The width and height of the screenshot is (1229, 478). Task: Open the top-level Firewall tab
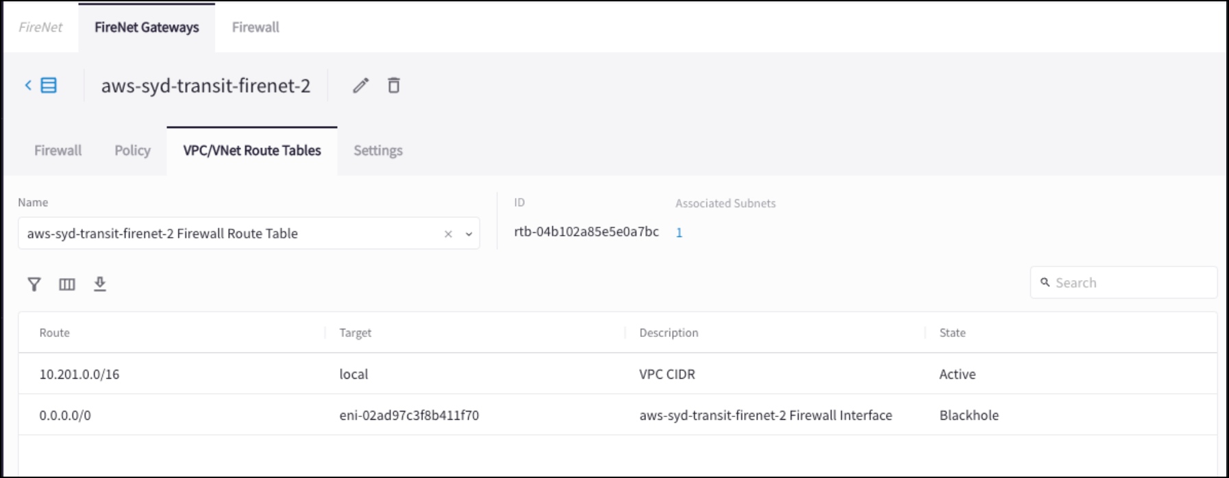coord(256,27)
